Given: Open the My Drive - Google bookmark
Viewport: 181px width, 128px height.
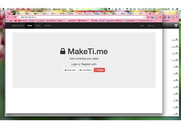Looking at the screenshot, I should pos(55,21).
